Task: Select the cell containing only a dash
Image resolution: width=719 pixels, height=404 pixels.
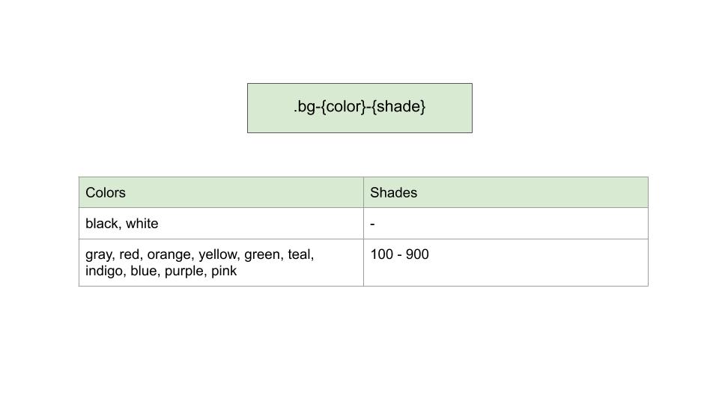Action: pyautogui.click(x=506, y=224)
